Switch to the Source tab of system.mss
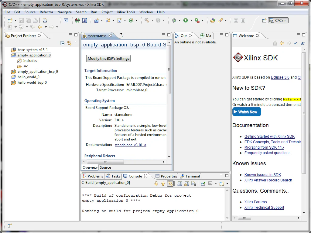Screen dimensions: 311x233 pyautogui.click(x=105, y=167)
